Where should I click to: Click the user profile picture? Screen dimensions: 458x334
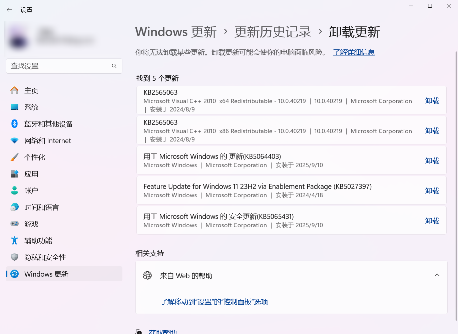[x=18, y=40]
